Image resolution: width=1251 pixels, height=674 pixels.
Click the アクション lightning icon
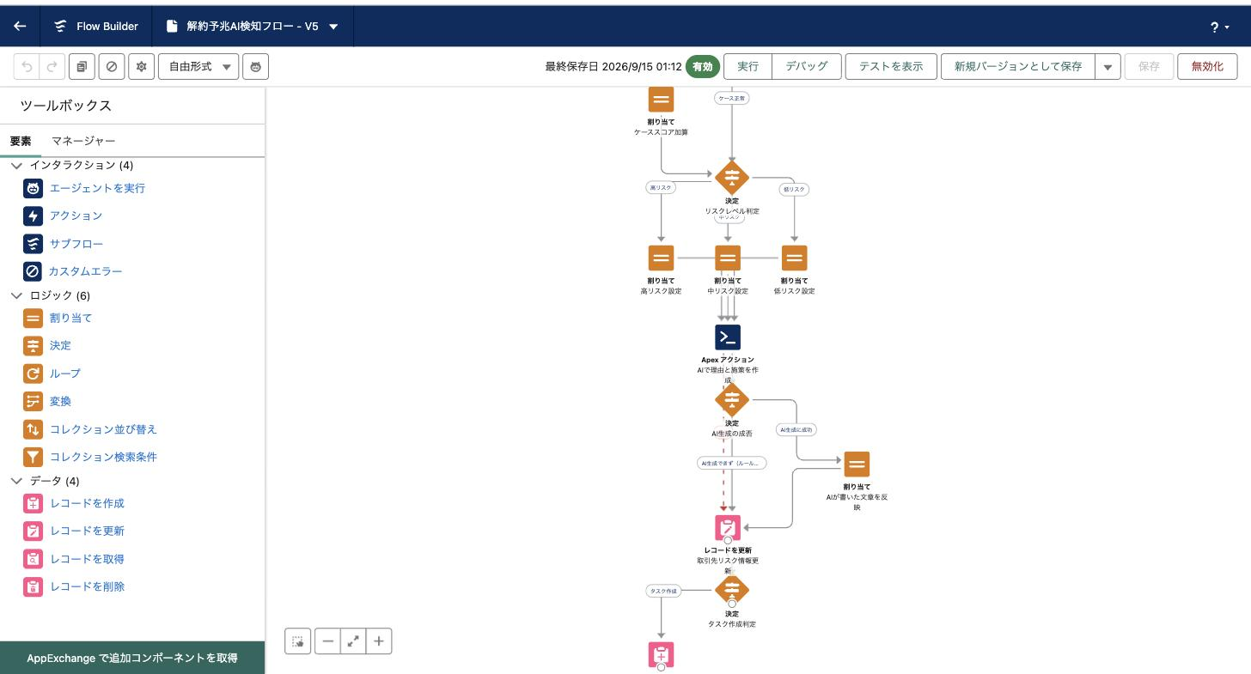pos(33,216)
